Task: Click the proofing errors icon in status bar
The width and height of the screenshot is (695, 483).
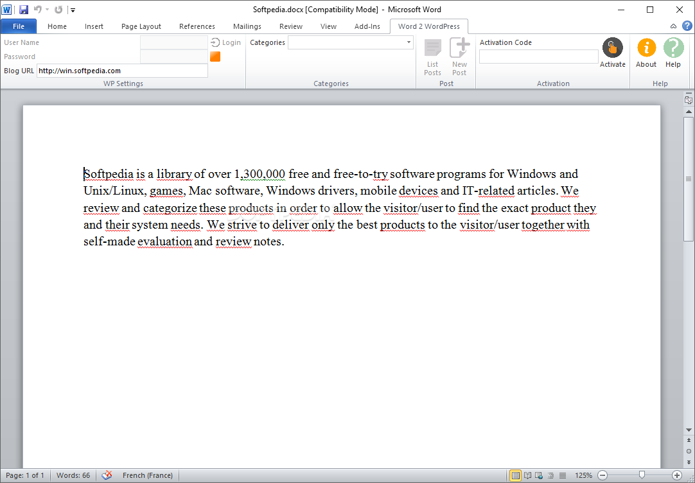Action: pos(107,475)
